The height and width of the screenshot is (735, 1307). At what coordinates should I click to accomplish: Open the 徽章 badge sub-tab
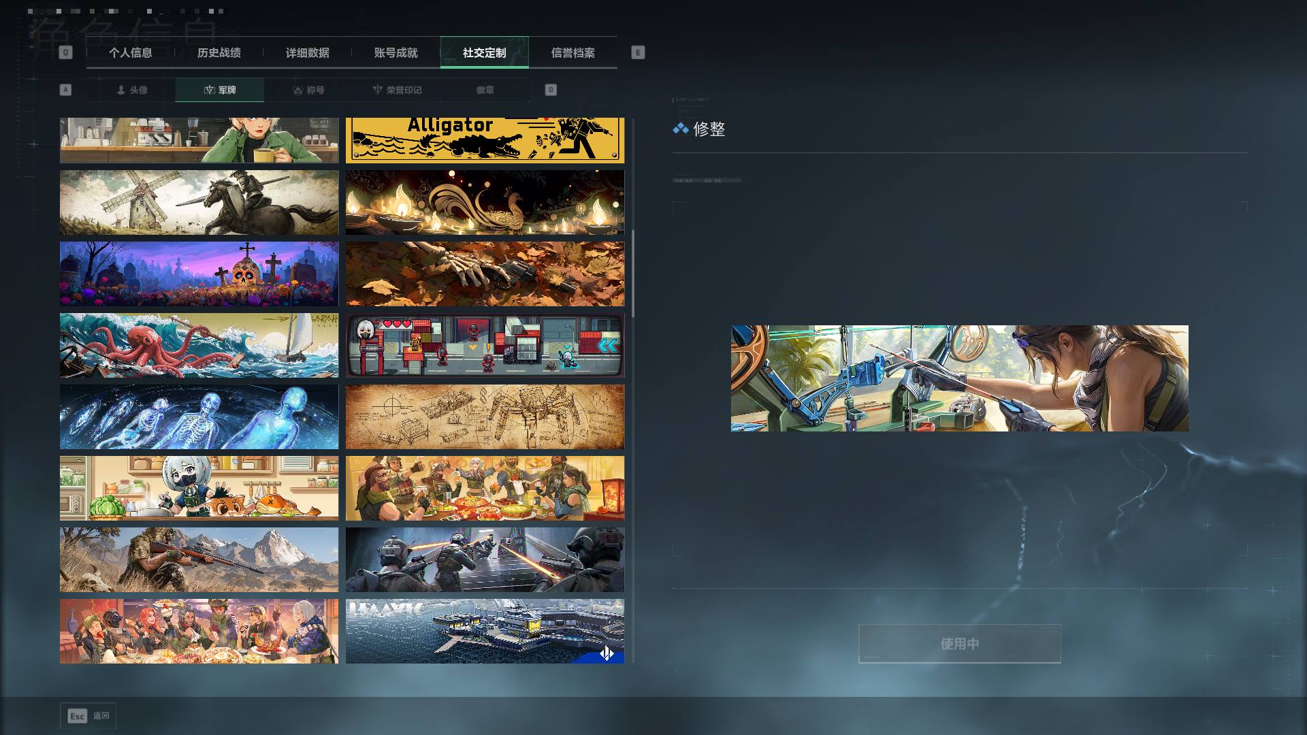(485, 90)
